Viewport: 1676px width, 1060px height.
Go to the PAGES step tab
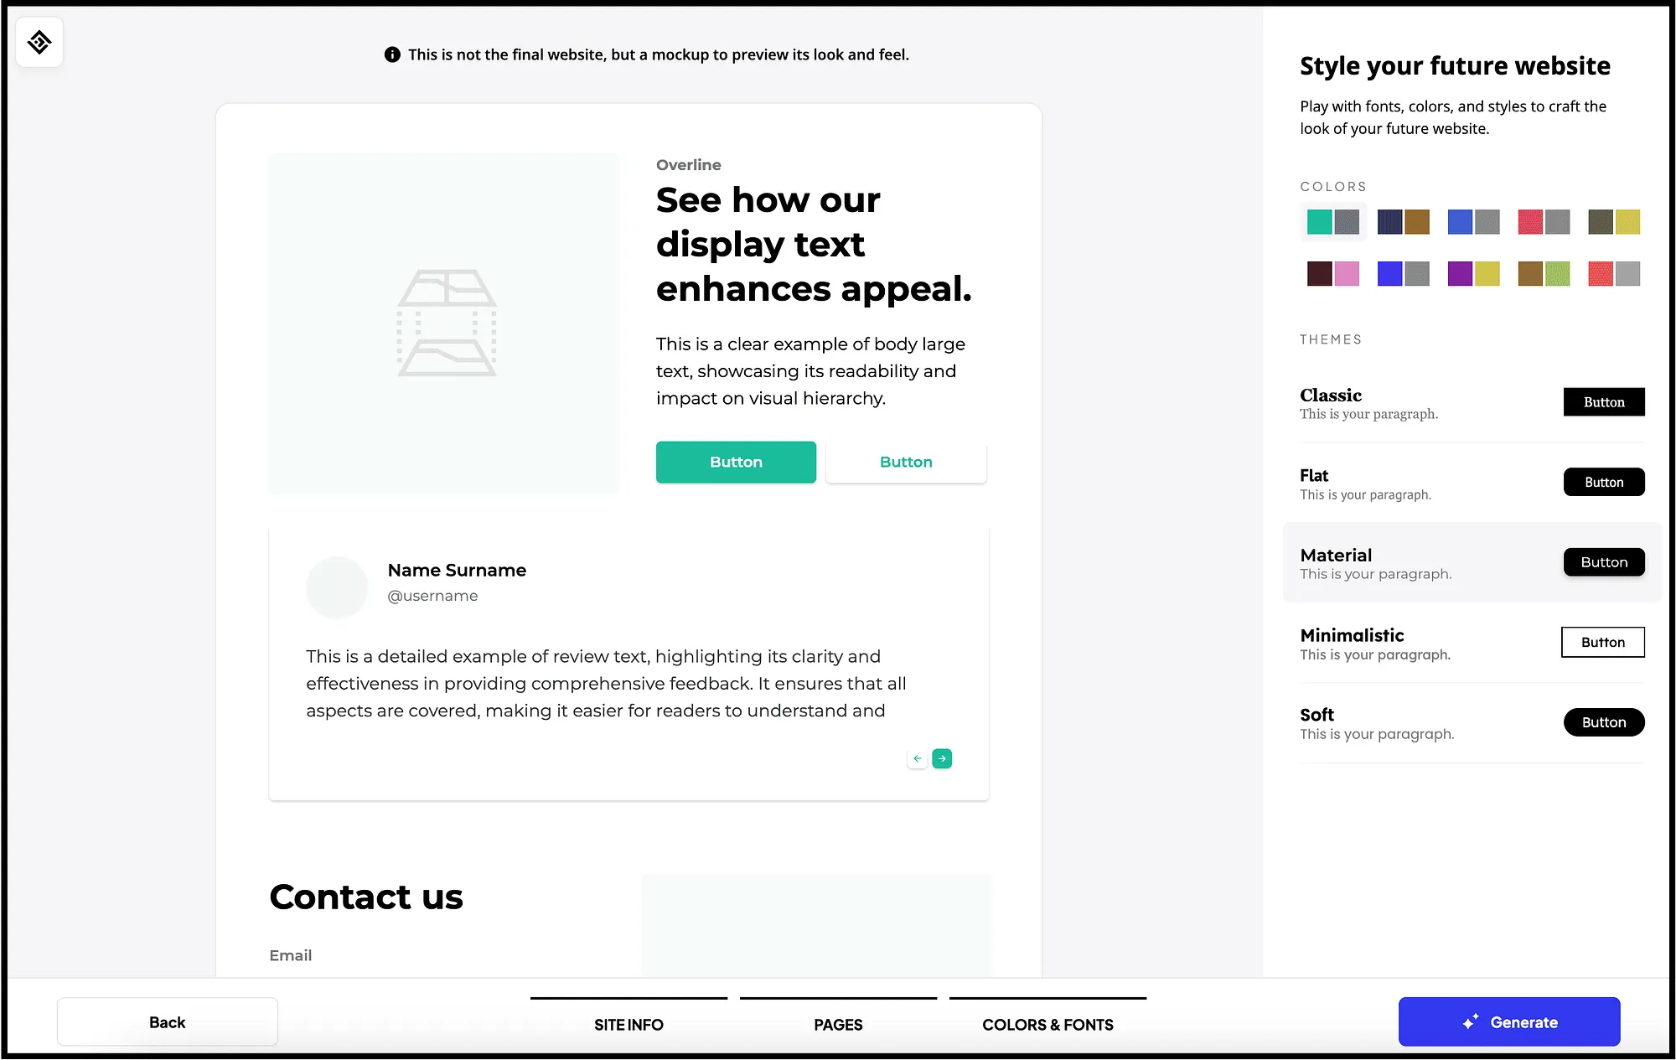pos(838,1023)
